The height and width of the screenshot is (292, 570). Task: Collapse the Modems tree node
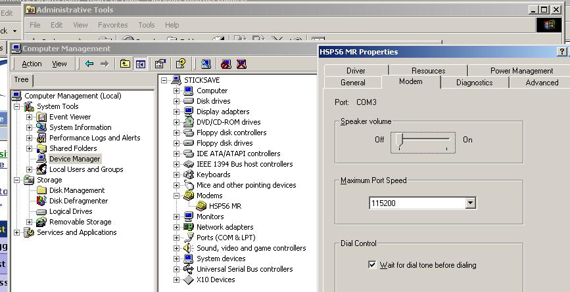point(176,196)
